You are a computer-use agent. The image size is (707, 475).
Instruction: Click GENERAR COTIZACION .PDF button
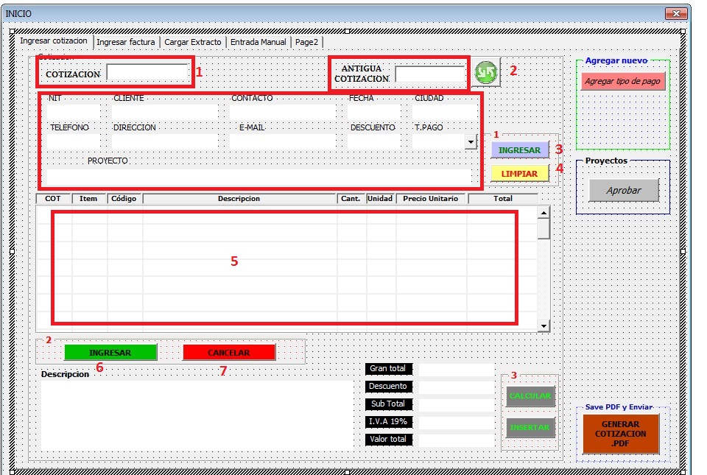click(x=620, y=434)
